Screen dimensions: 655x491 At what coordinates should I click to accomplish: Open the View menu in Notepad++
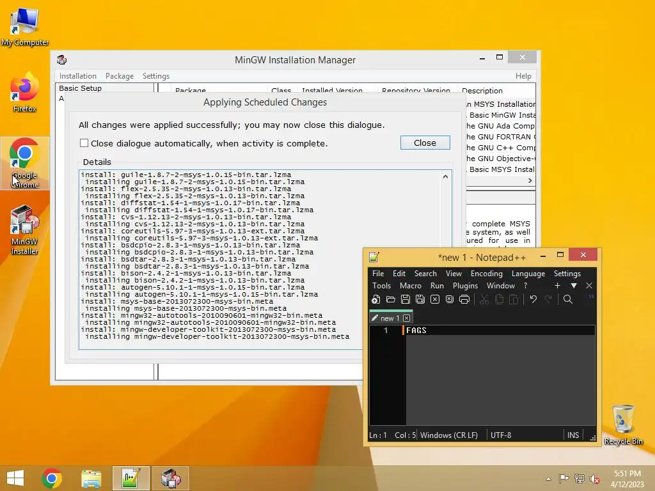click(x=454, y=274)
